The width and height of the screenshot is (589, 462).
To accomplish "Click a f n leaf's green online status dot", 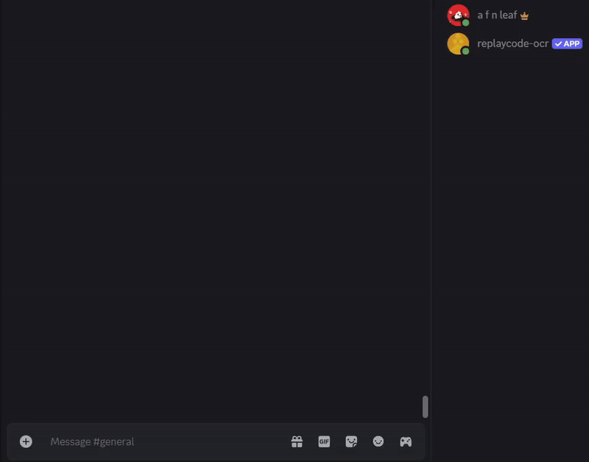I will tap(465, 23).
